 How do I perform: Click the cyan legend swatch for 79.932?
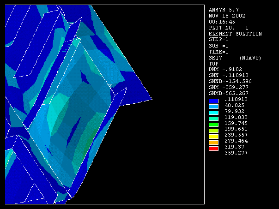(x=213, y=113)
